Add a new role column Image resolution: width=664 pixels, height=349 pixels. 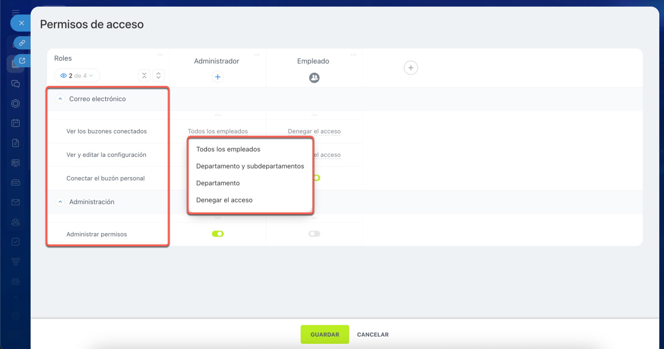(410, 68)
